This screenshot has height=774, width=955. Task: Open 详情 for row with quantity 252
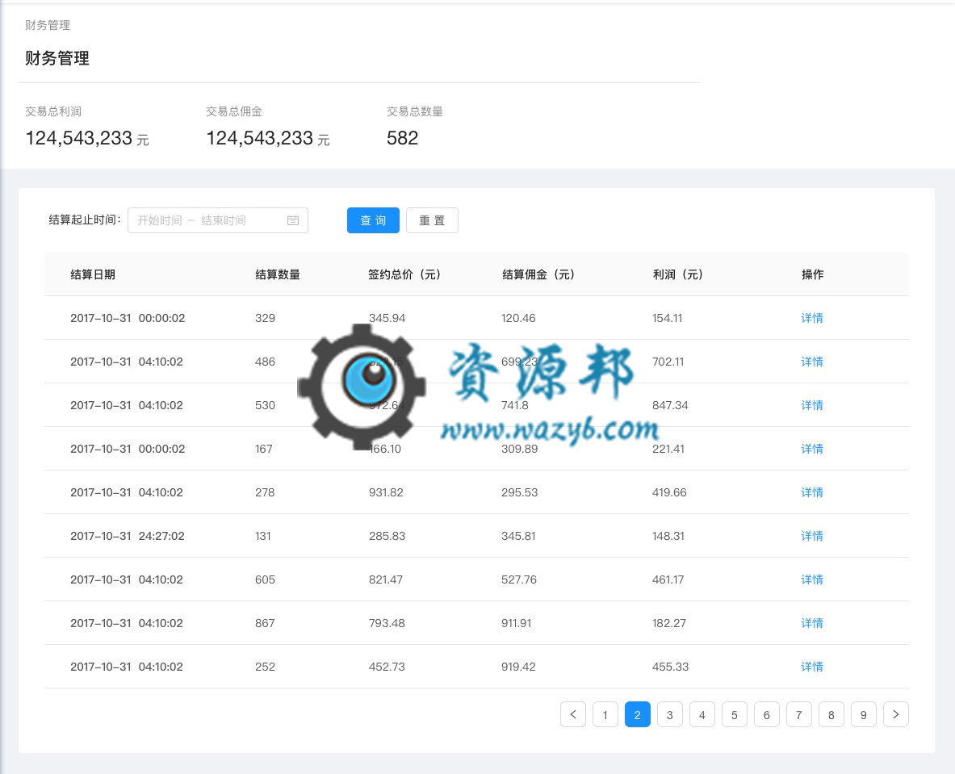pyautogui.click(x=812, y=667)
